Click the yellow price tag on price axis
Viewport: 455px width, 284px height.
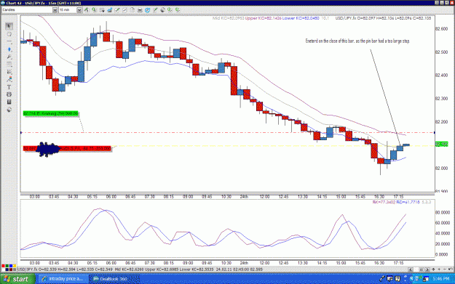441,144
